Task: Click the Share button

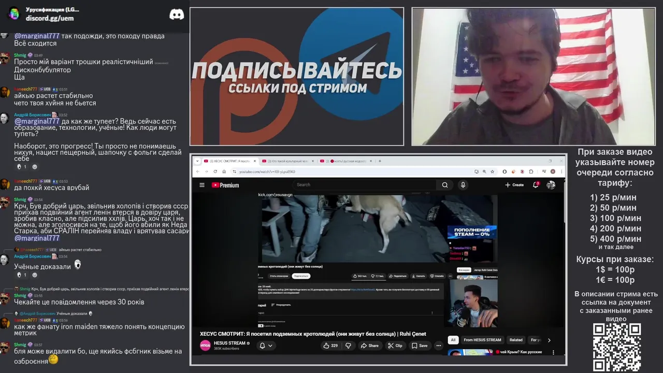Action: coord(369,346)
